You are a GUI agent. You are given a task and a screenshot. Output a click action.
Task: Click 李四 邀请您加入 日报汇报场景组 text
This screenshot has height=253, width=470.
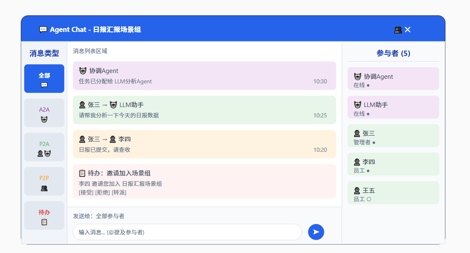pyautogui.click(x=120, y=184)
